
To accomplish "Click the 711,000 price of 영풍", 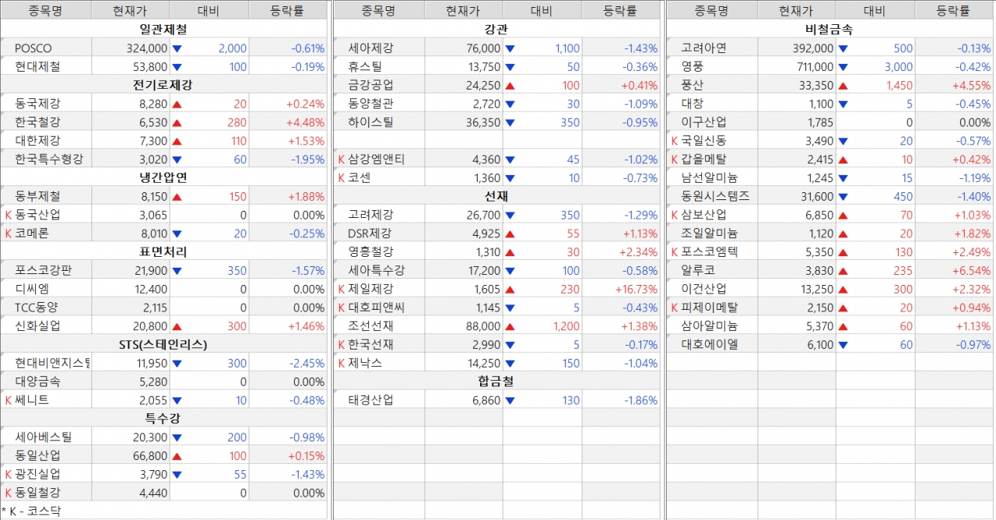I will (x=815, y=67).
